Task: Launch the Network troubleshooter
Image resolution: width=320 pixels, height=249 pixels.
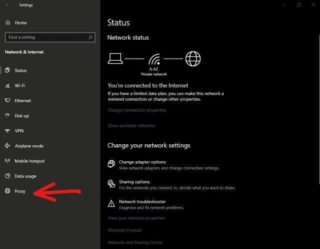Action: tap(141, 202)
